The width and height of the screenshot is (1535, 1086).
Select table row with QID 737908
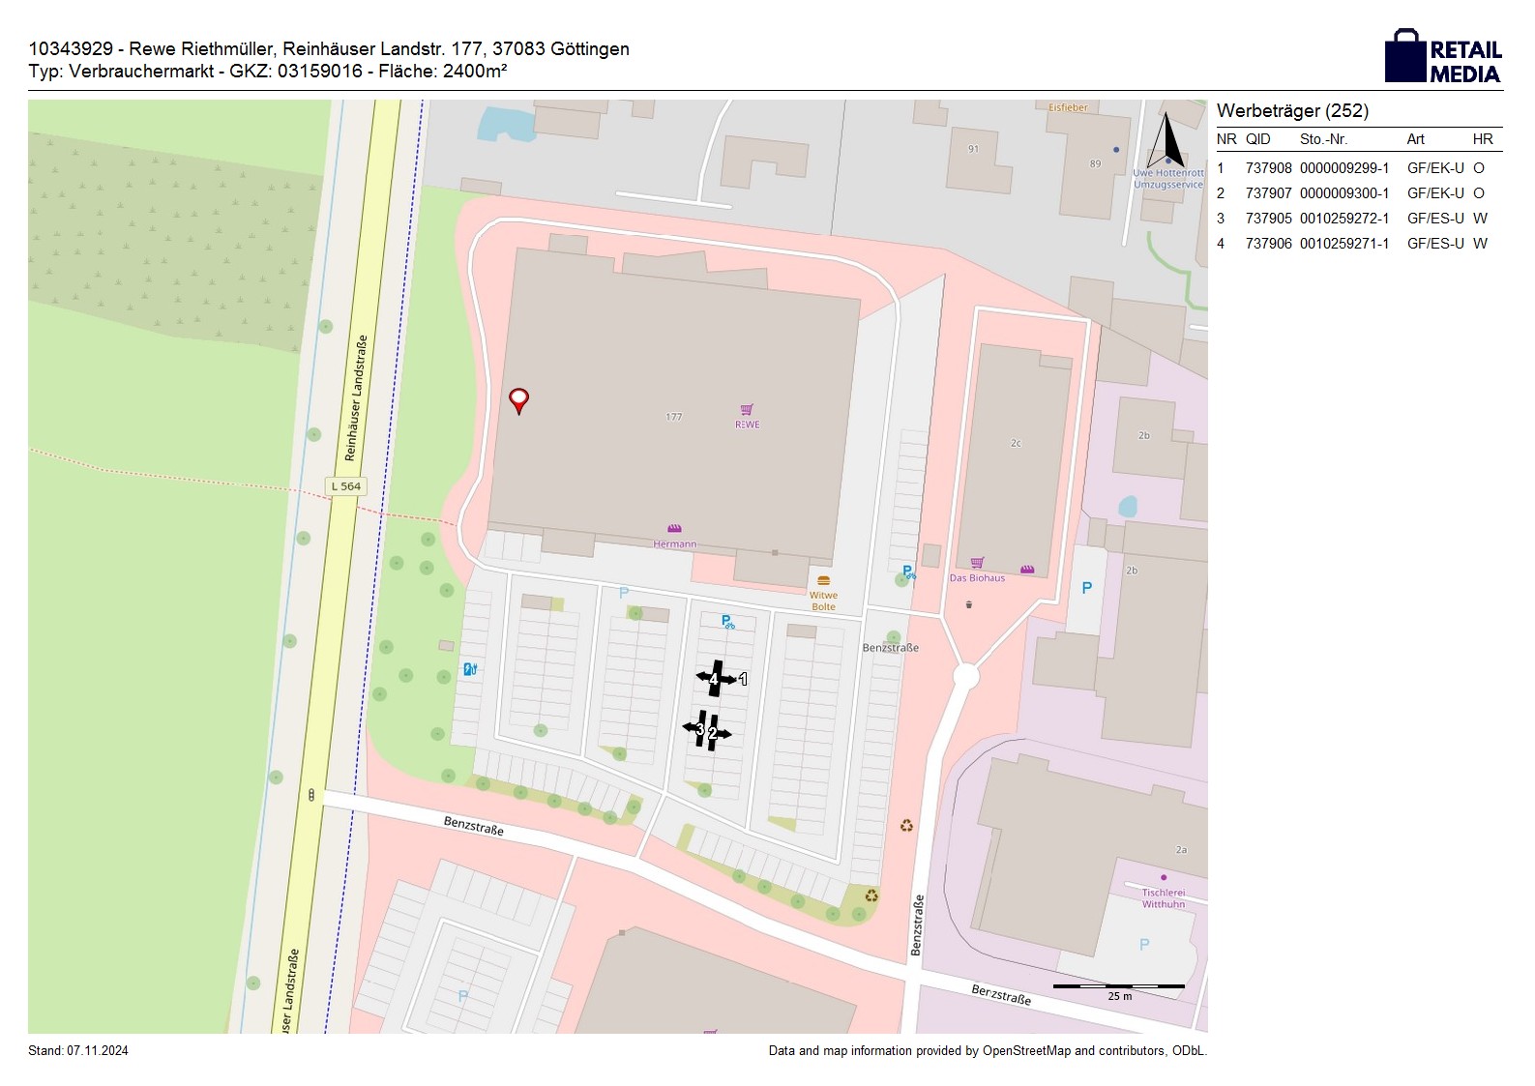[1358, 168]
